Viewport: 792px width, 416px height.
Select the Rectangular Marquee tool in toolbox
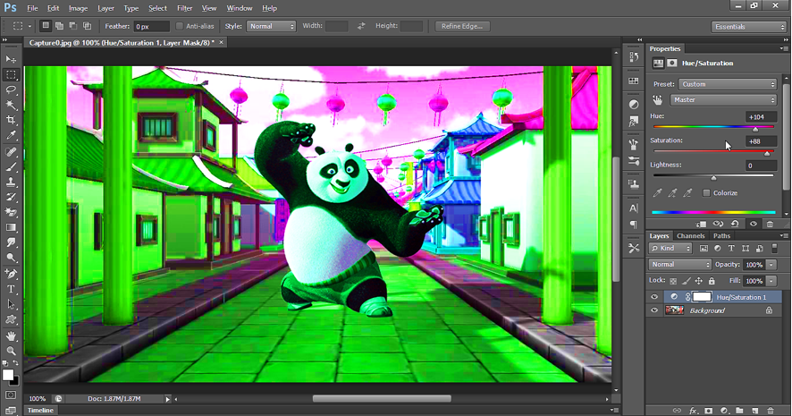coord(11,74)
